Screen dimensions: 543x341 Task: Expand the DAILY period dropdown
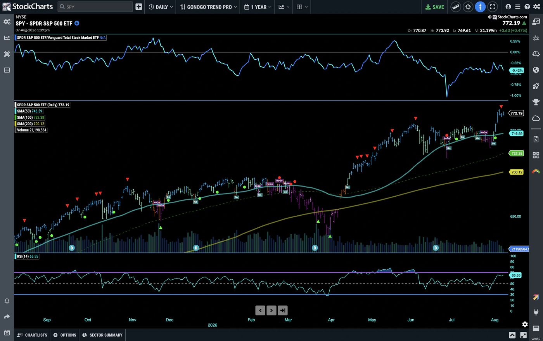click(x=161, y=7)
